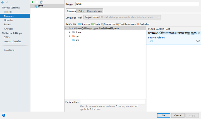This screenshot has width=201, height=119.
Task: Expand the .idea folder
Action: (x=69, y=32)
